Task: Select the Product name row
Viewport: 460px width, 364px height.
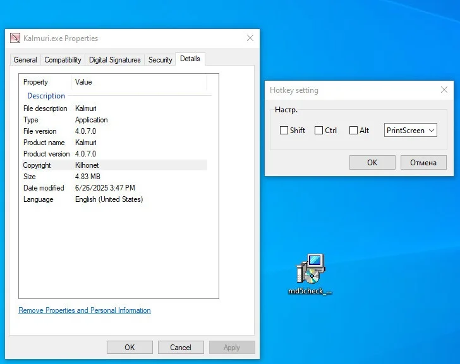Action: point(115,143)
